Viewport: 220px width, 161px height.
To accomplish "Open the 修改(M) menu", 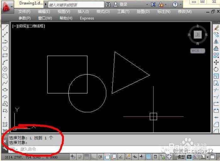I will 185,12.
